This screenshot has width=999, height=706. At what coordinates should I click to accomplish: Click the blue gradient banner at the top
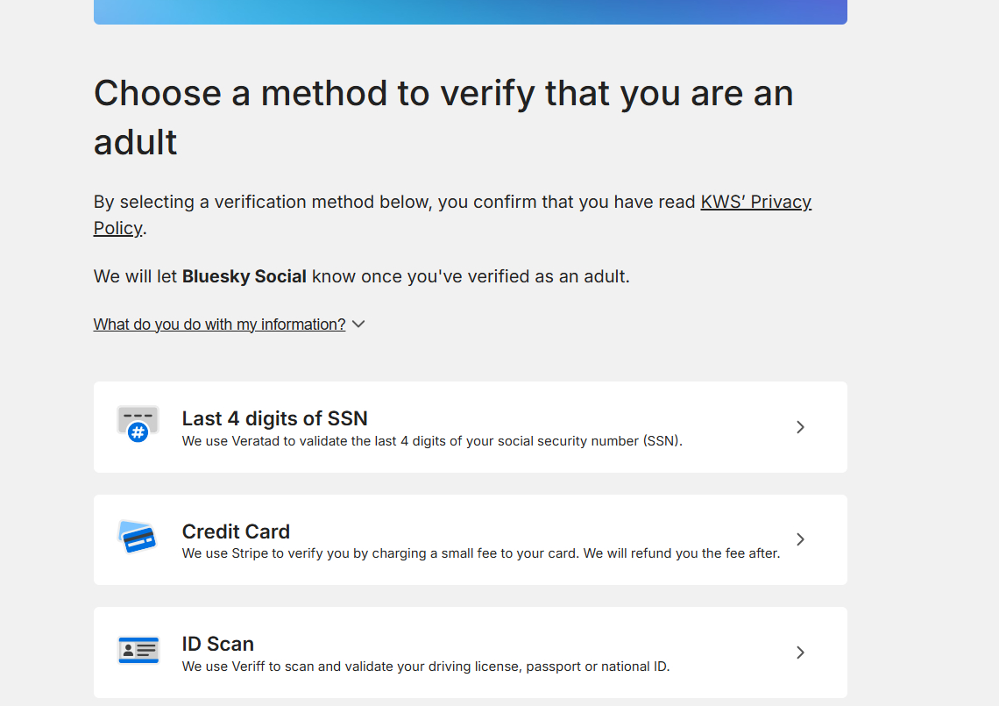point(470,11)
